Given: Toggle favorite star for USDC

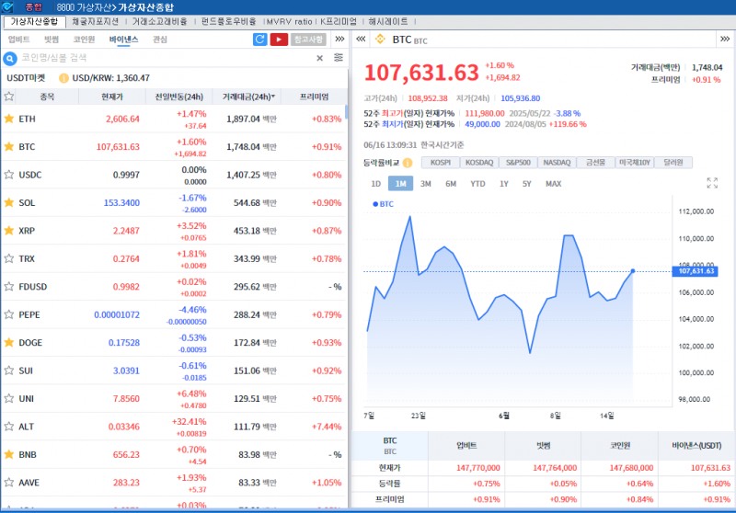Looking at the screenshot, I should coord(9,175).
